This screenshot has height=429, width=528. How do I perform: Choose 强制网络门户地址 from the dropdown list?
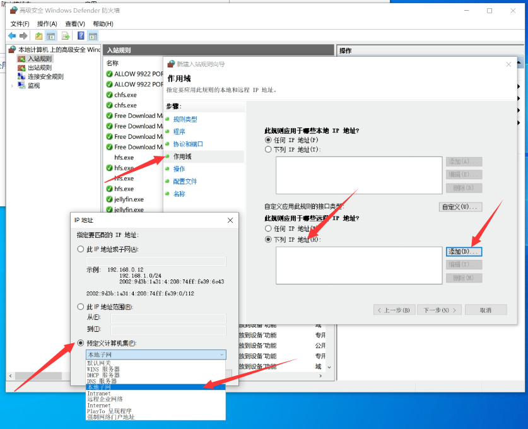point(156,417)
